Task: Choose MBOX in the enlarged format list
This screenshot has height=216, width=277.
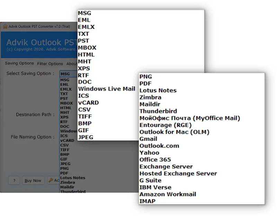Action: pyautogui.click(x=87, y=48)
